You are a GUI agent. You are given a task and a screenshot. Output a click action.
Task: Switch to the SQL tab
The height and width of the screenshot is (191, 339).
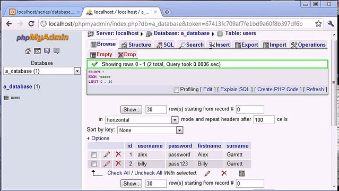[x=165, y=45]
